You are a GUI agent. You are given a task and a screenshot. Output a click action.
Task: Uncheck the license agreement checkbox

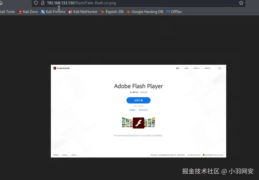115,135
